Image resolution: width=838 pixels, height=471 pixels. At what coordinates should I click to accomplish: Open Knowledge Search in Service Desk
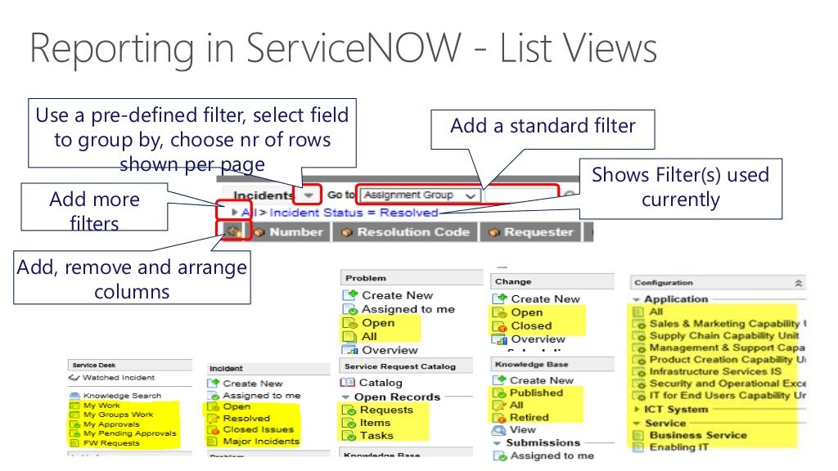point(122,396)
